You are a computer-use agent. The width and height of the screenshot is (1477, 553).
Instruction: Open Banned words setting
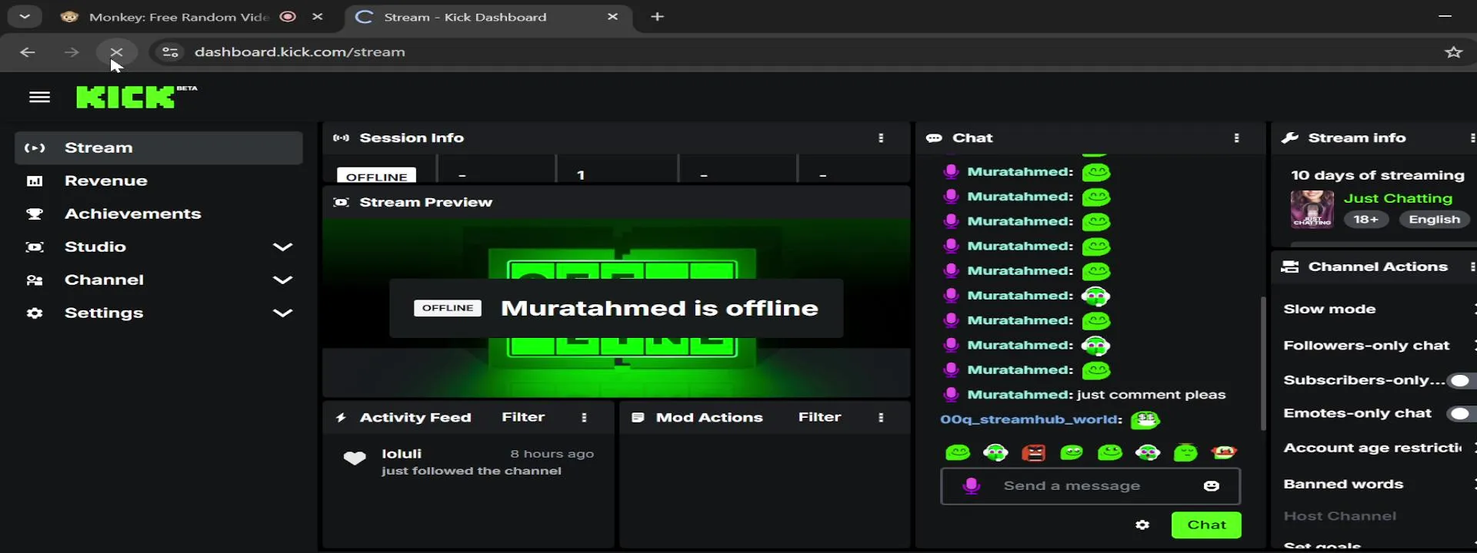(x=1343, y=485)
